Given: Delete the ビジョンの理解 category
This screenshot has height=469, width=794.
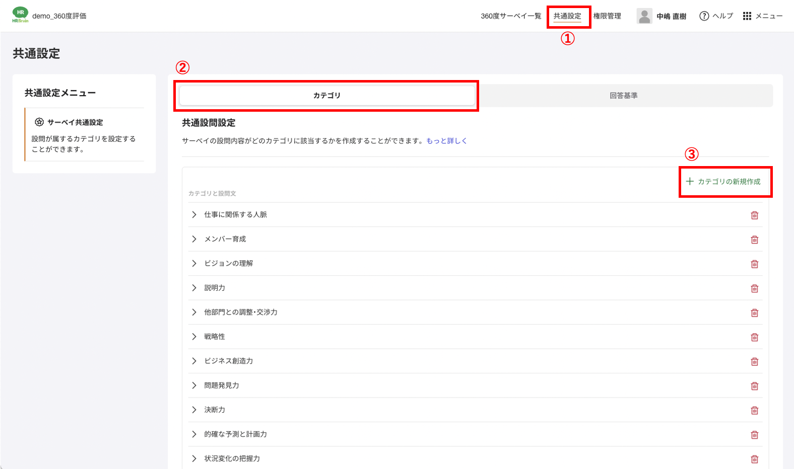Looking at the screenshot, I should click(x=755, y=264).
